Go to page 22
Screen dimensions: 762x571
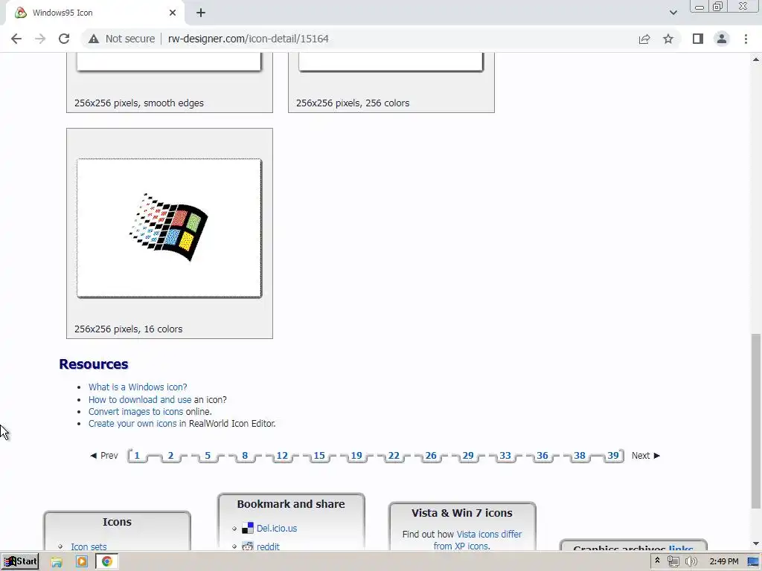coord(394,456)
